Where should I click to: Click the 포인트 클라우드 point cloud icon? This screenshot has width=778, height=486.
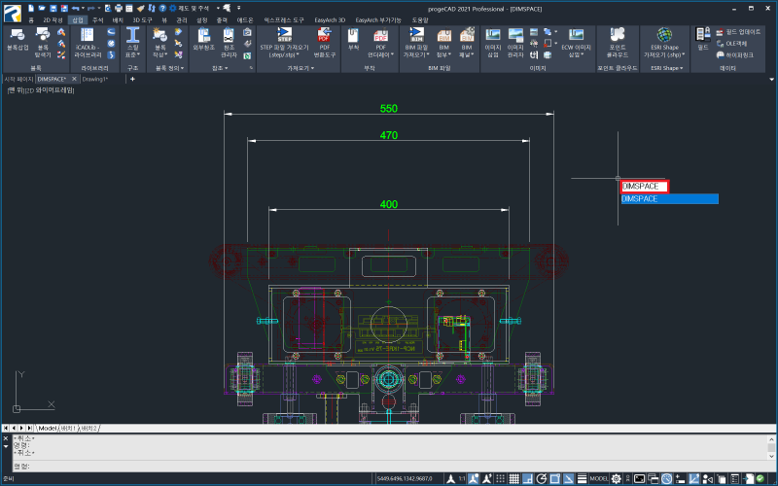(618, 35)
